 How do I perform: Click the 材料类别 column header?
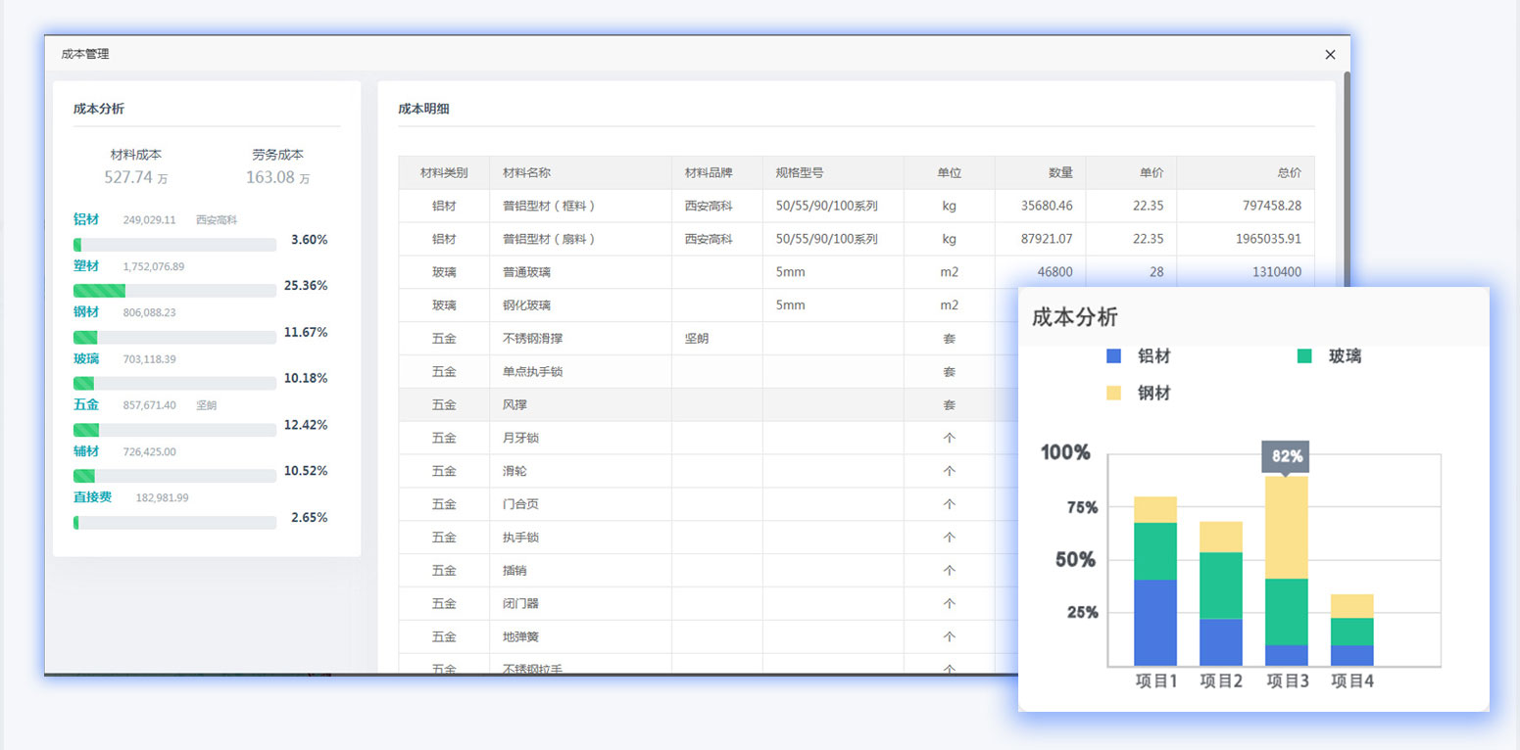444,172
